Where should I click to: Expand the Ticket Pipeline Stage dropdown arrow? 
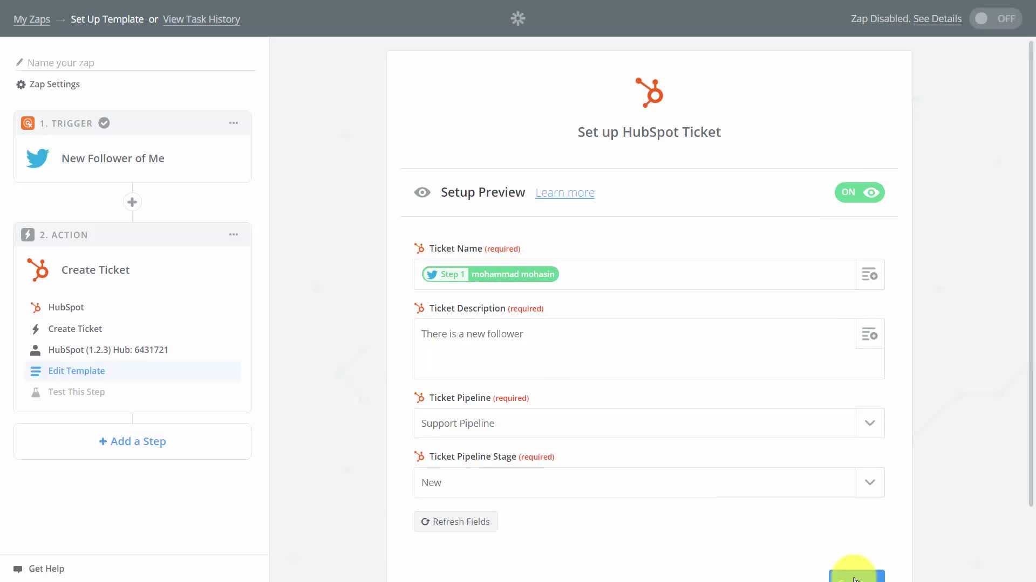[x=869, y=482]
